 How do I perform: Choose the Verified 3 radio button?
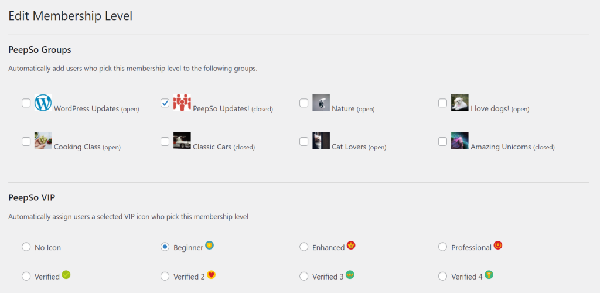click(x=304, y=276)
